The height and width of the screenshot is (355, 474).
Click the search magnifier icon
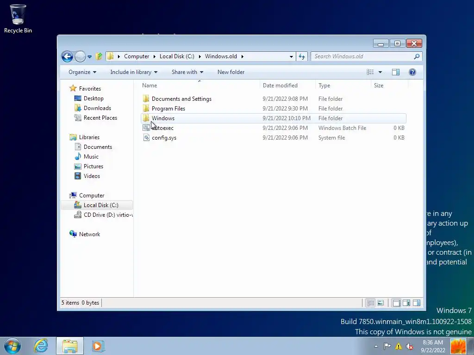[417, 56]
